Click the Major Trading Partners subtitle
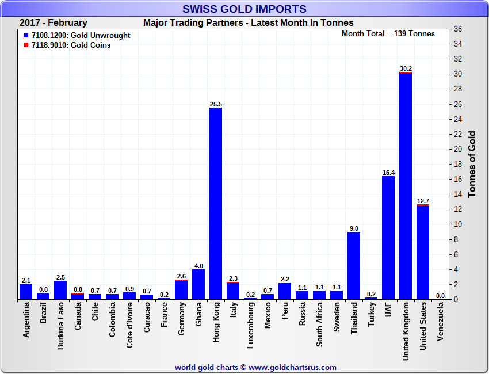489x374 pixels. coord(248,23)
